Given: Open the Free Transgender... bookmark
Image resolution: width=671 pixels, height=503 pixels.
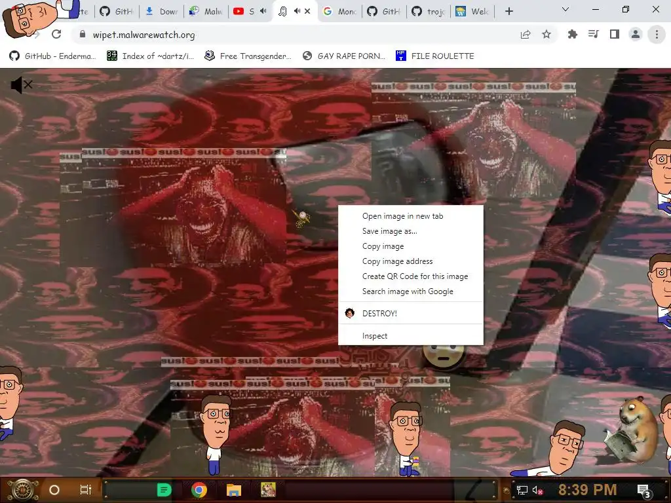Looking at the screenshot, I should click(x=248, y=56).
